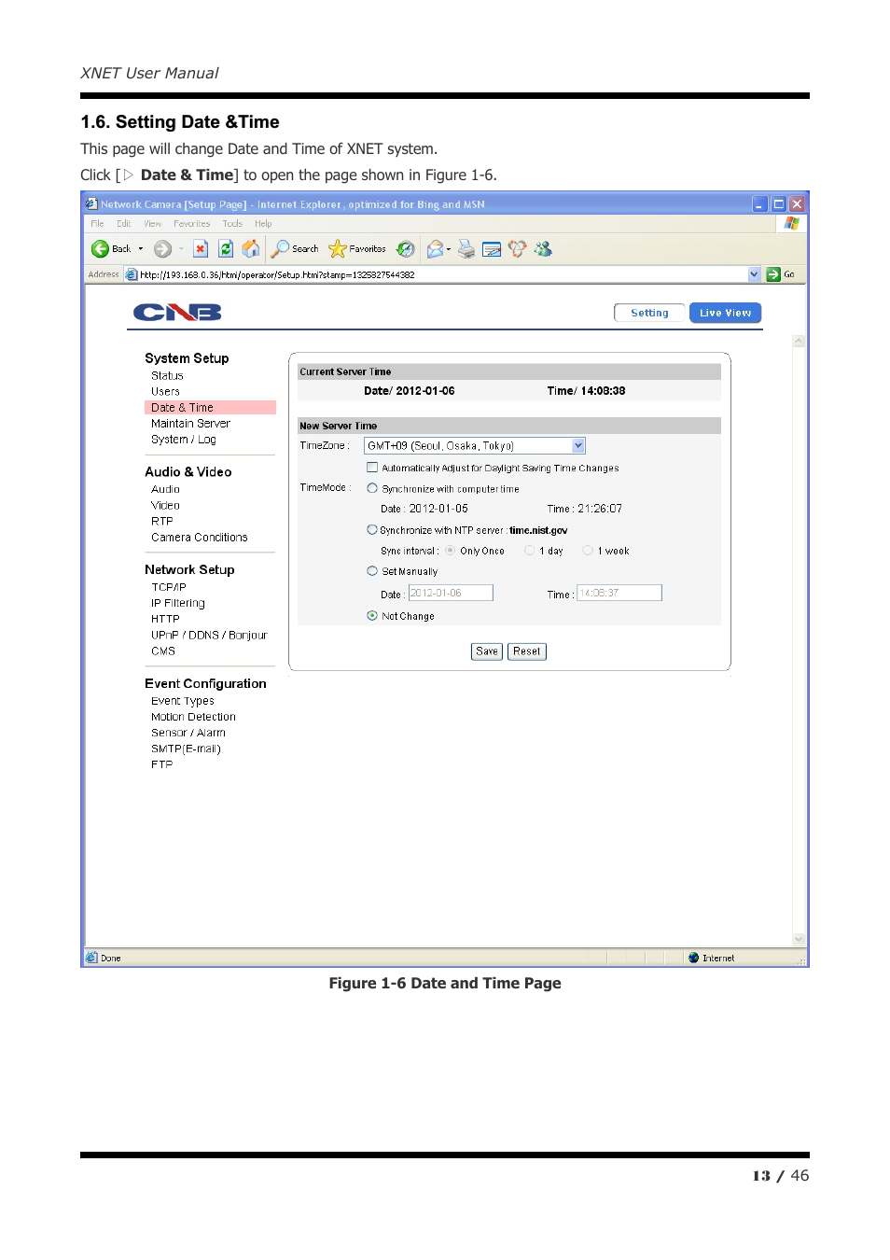Click the Internet zone globe icon
The image size is (890, 1260).
[693, 958]
